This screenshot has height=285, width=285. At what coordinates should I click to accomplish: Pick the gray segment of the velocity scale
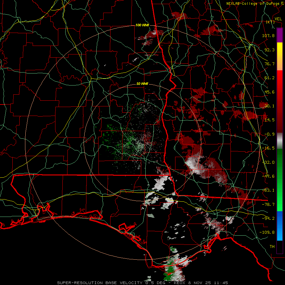click(280, 141)
